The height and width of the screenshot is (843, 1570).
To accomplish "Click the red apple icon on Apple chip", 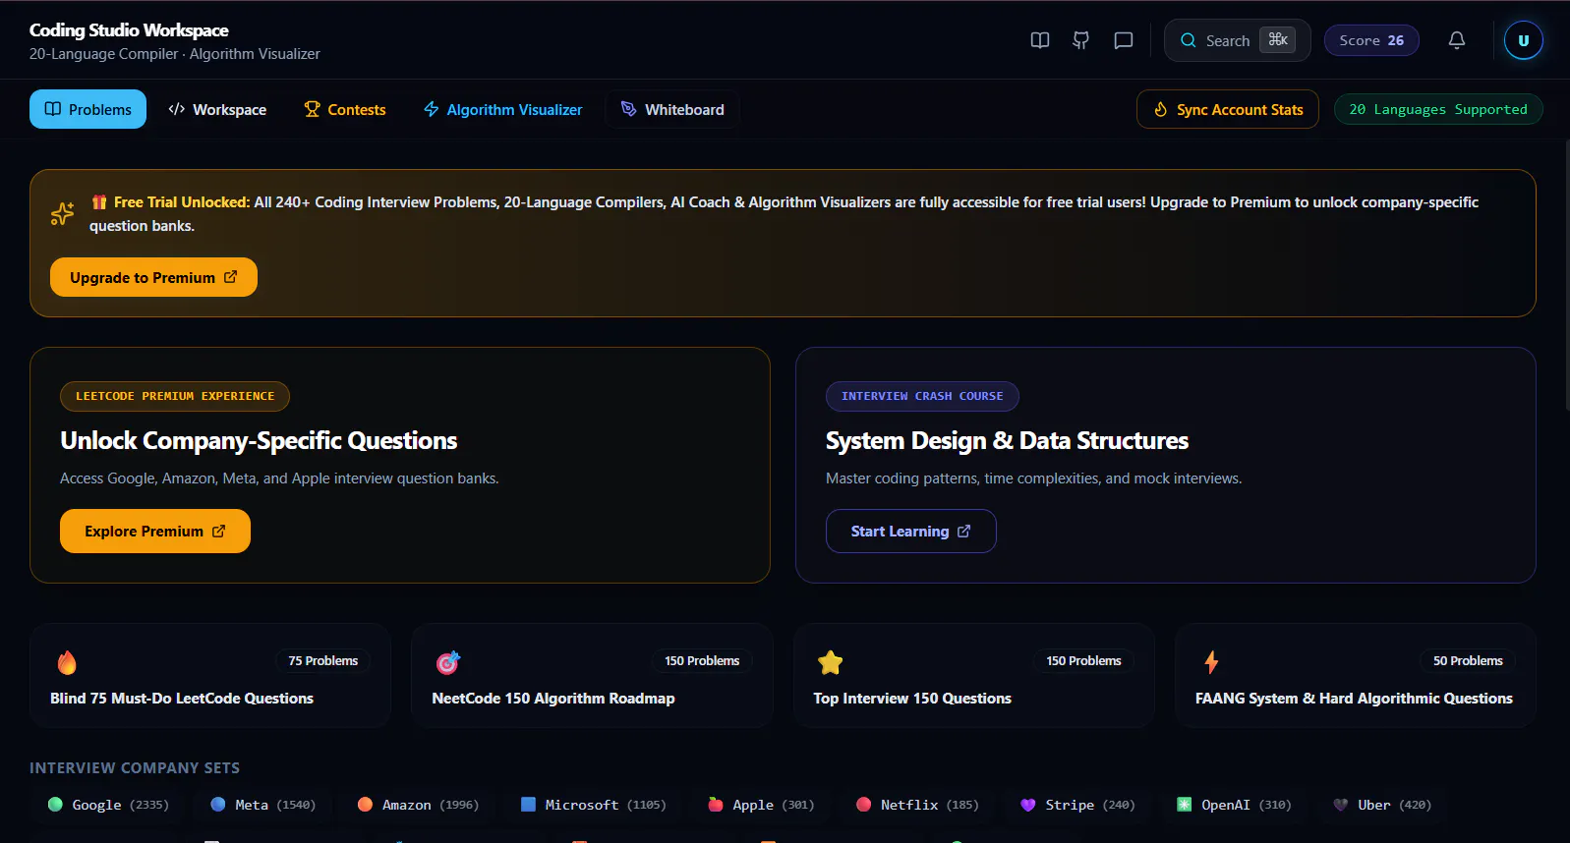I will [716, 804].
